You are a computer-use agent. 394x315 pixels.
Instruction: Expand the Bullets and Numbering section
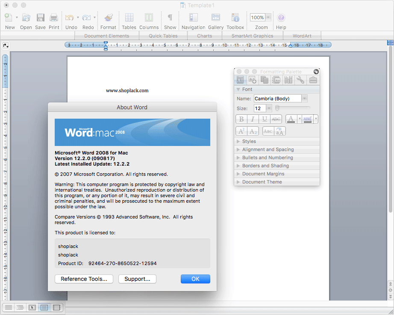point(238,157)
